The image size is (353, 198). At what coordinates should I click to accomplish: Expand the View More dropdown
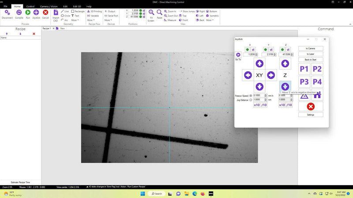click(x=210, y=20)
